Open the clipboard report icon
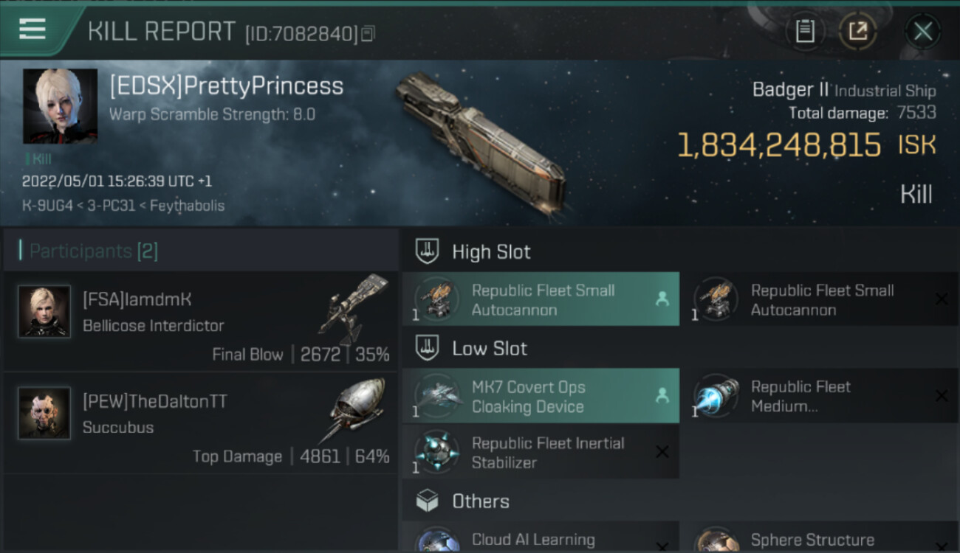Image resolution: width=960 pixels, height=553 pixels. click(x=805, y=31)
